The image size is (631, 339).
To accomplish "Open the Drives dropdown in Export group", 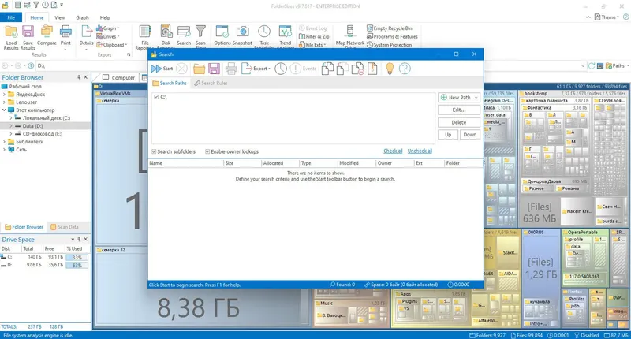I will click(x=107, y=36).
